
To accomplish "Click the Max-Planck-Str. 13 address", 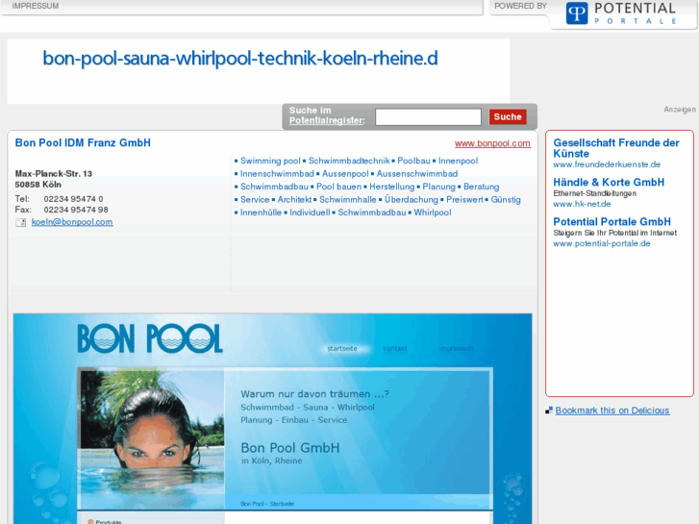I will (x=54, y=173).
